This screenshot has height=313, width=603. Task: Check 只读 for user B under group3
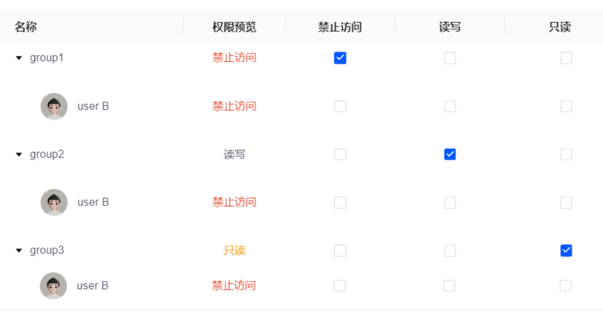click(x=565, y=286)
